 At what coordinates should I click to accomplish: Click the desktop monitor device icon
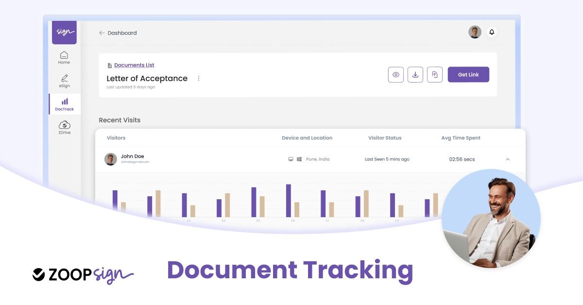[291, 159]
